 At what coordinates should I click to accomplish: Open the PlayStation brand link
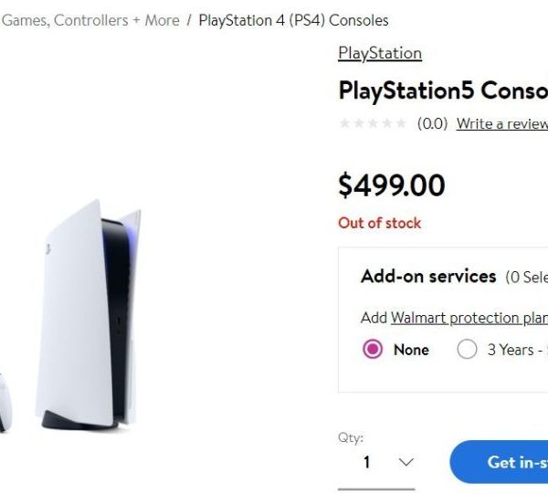(x=380, y=53)
